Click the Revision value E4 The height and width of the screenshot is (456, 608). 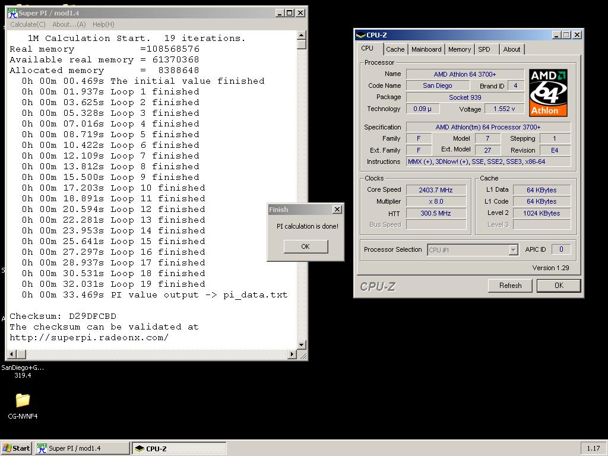555,150
